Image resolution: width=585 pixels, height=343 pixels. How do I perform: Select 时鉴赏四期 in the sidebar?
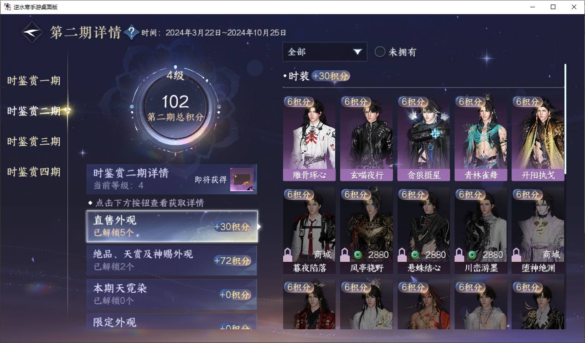click(x=34, y=172)
